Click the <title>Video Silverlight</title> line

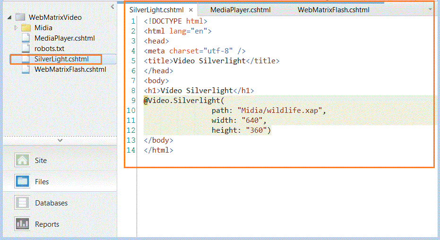212,61
